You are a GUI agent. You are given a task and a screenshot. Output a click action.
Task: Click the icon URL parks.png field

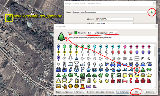112,39
